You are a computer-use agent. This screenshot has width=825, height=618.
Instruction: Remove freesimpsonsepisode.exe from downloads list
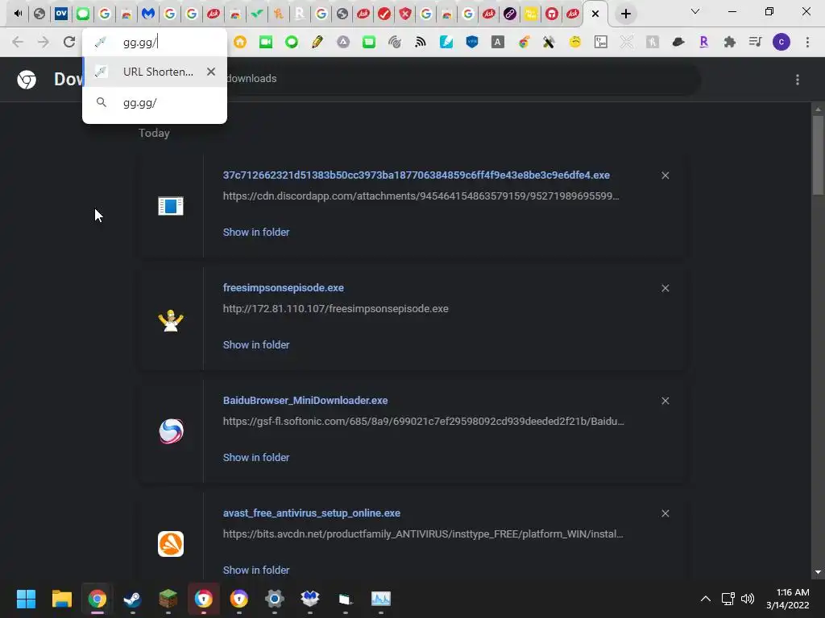[665, 288]
